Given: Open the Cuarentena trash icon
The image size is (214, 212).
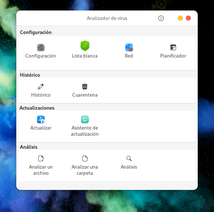Looking at the screenshot, I should (85, 86).
